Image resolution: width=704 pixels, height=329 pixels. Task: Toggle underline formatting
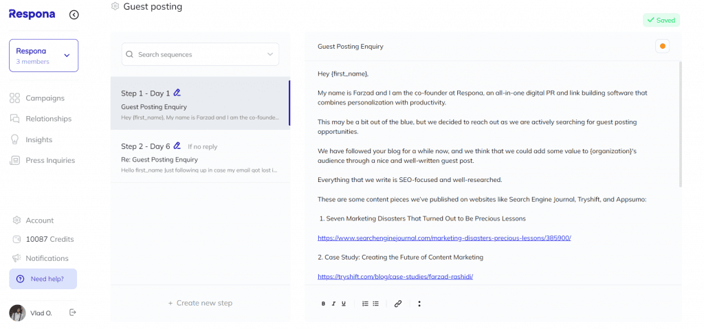pos(344,304)
